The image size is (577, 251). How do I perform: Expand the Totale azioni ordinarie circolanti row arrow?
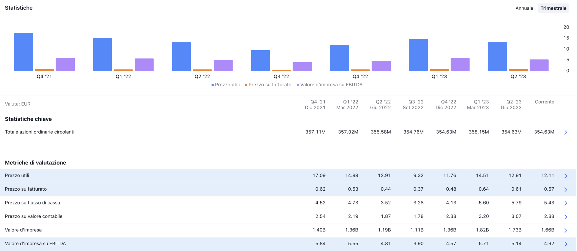coord(566,132)
